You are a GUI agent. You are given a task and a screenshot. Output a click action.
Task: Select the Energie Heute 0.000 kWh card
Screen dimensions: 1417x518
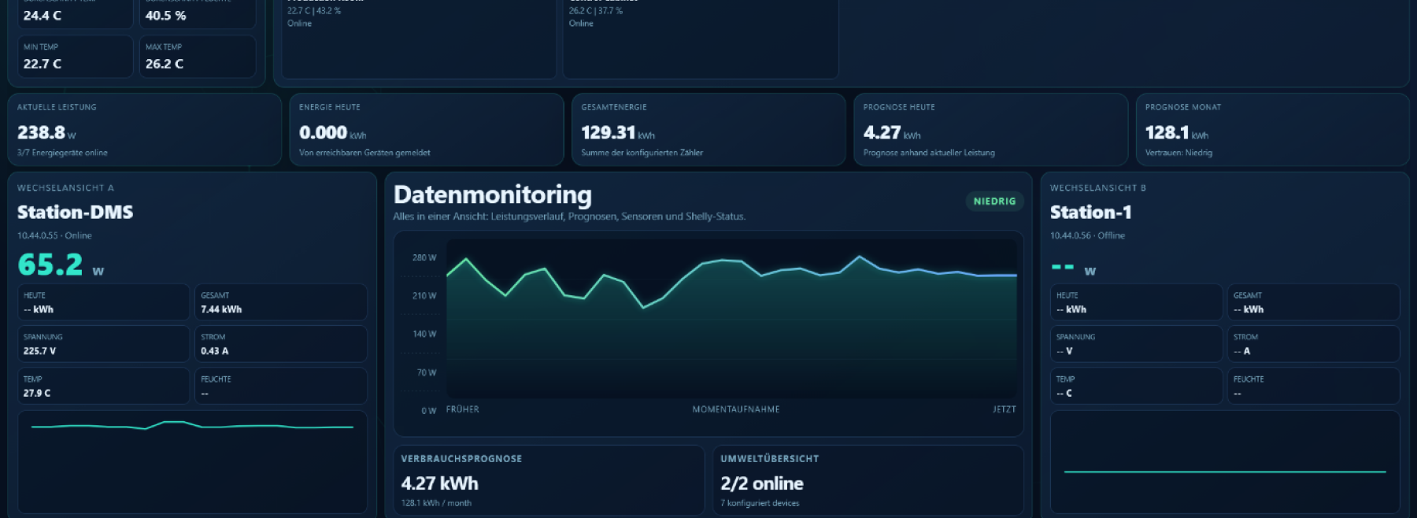click(x=427, y=130)
